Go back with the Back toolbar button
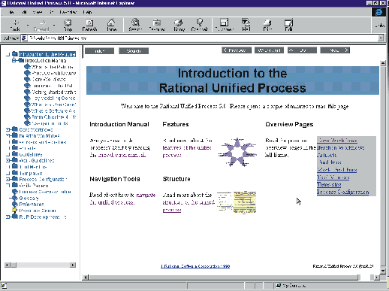 [x=16, y=25]
